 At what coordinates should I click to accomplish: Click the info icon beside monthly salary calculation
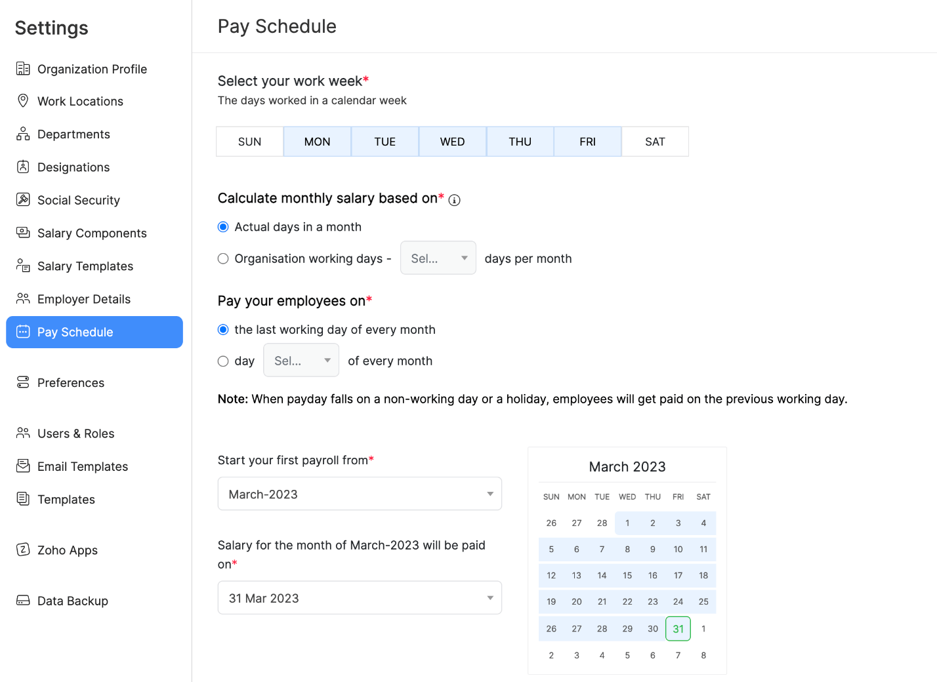[x=454, y=199]
